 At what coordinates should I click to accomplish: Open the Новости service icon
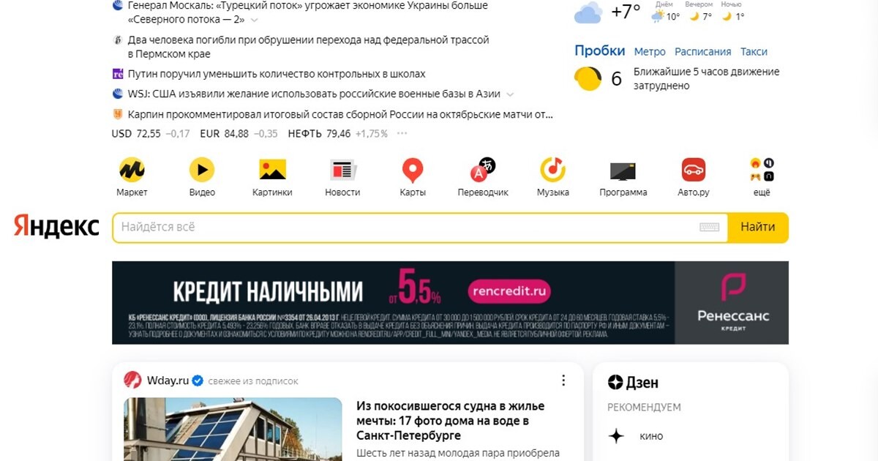coord(342,170)
